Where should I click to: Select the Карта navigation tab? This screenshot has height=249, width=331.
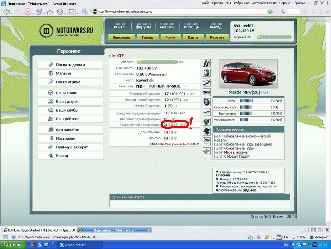tap(193, 37)
